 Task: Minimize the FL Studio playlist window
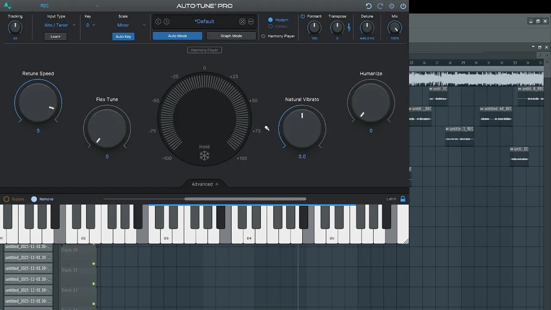[533, 47]
